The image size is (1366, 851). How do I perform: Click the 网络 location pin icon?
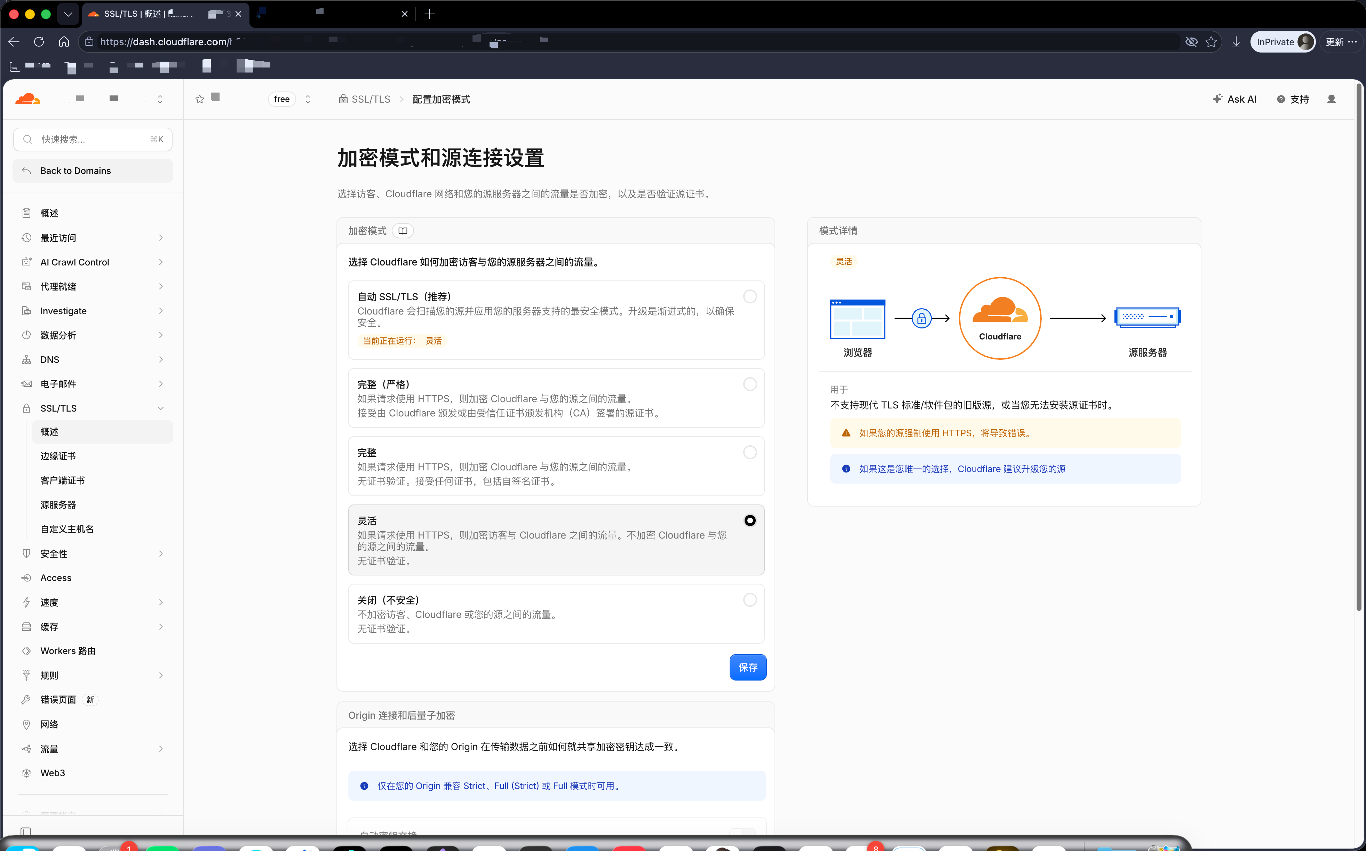(x=26, y=724)
